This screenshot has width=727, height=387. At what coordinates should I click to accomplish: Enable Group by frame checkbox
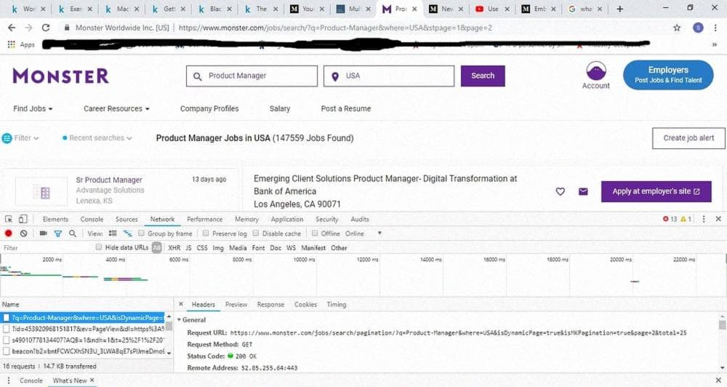pos(142,234)
